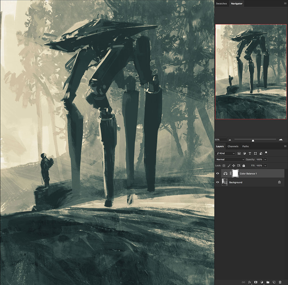
Task: Select the Background layer name
Action: [236, 182]
